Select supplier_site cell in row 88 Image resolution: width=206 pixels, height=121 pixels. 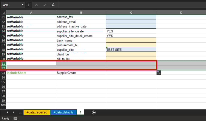click(81, 49)
